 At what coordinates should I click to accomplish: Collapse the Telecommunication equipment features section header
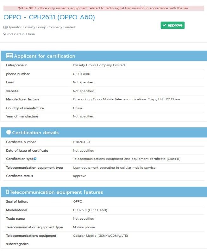pyautogui.click(x=103, y=192)
